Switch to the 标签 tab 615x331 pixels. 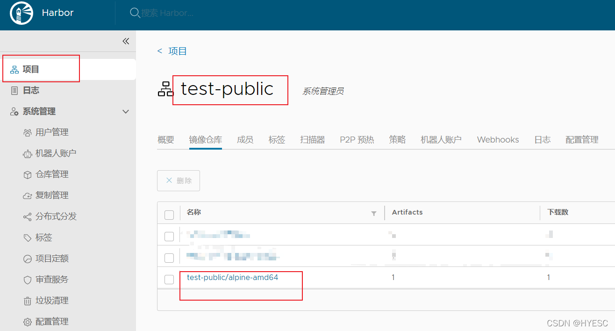277,139
